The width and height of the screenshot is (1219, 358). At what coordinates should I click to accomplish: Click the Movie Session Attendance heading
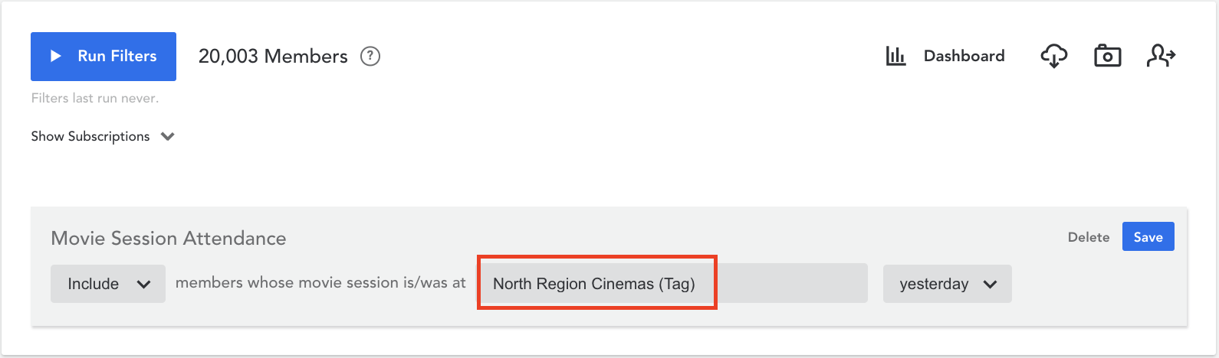point(169,238)
